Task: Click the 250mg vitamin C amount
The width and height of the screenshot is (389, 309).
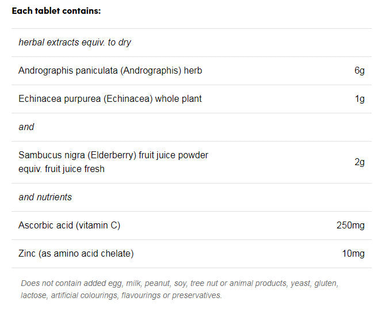Action: [x=350, y=225]
